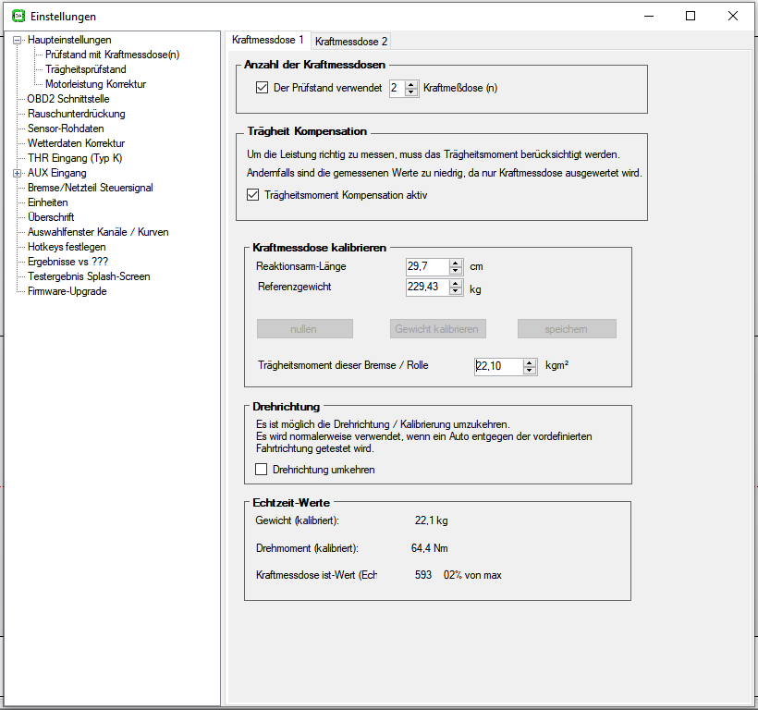The image size is (758, 710).
Task: Click the Drehmoment value 64,4 Nm
Action: tap(430, 548)
